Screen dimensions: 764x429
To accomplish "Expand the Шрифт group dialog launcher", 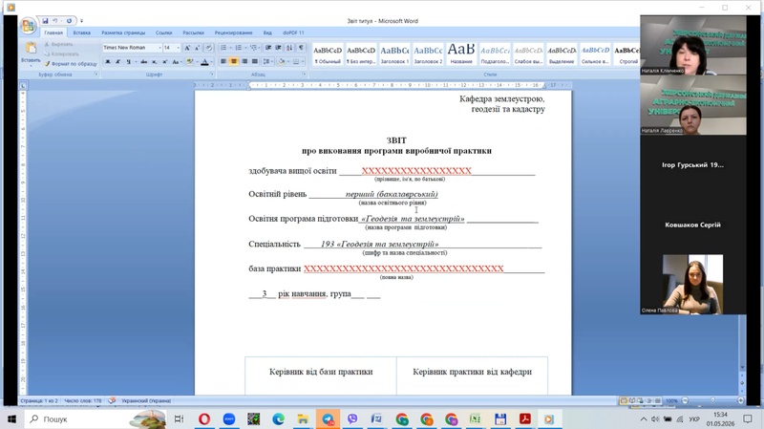I will 211,74.
